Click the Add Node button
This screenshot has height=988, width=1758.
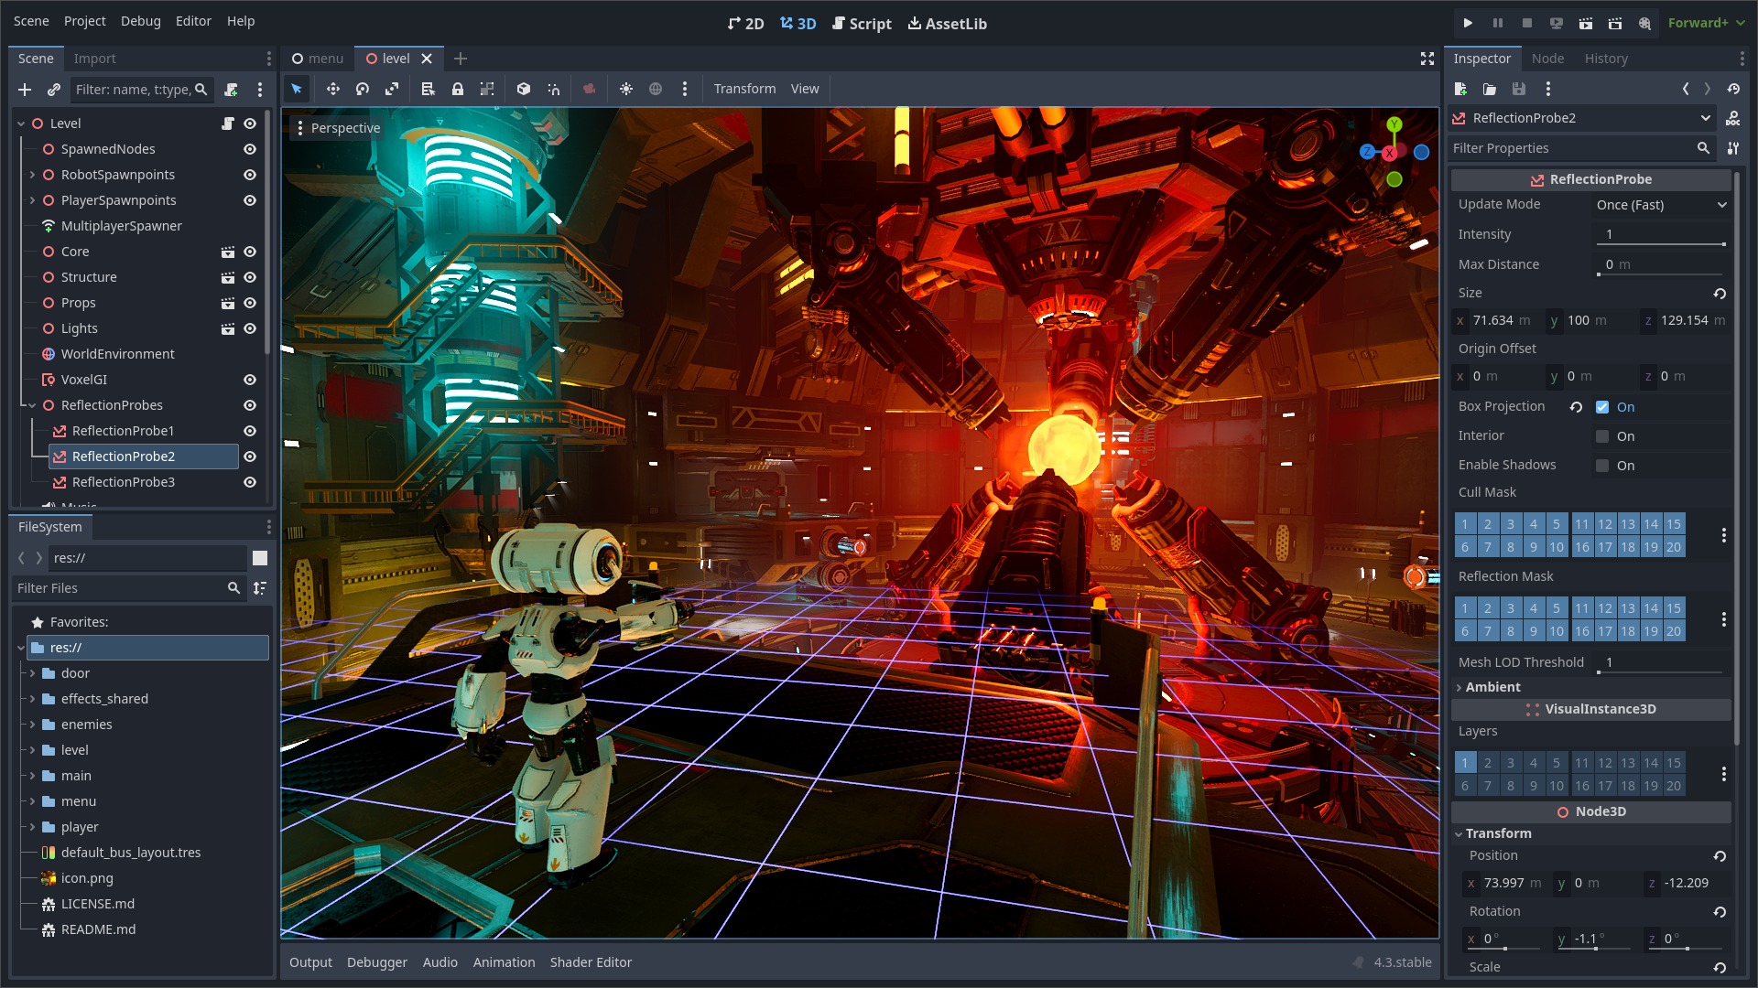click(24, 91)
